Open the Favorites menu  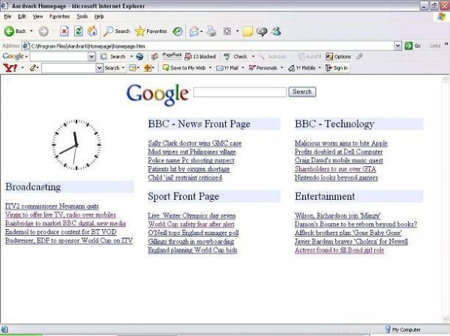(59, 16)
